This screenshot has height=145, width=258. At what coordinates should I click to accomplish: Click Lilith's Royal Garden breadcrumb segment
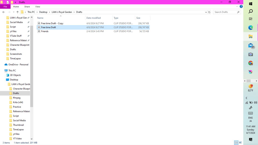click(x=62, y=12)
